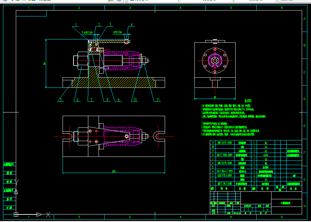Screen dimensions: 311x222
Task: Click zone number 5 on the bottom border
Action: (x=231, y=217)
